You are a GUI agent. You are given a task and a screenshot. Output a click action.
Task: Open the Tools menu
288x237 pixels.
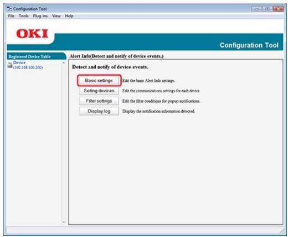[x=24, y=16]
